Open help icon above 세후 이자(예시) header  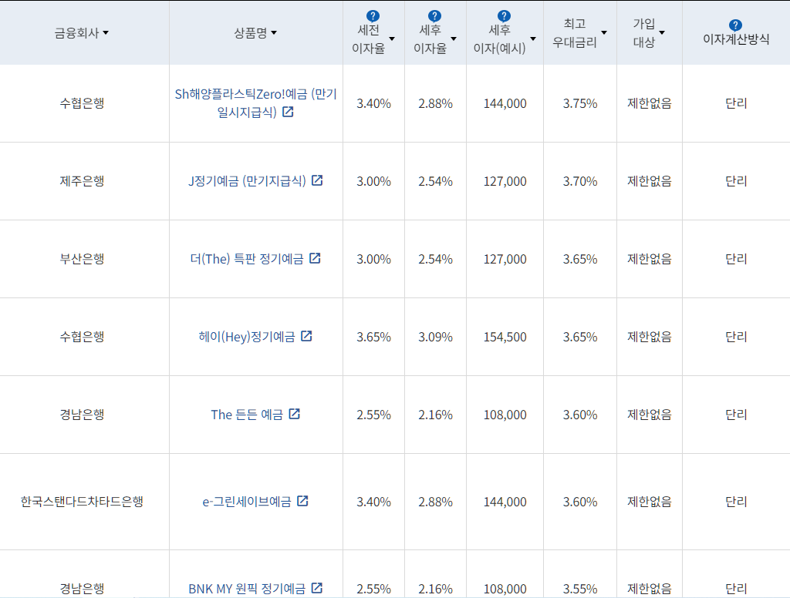click(504, 16)
